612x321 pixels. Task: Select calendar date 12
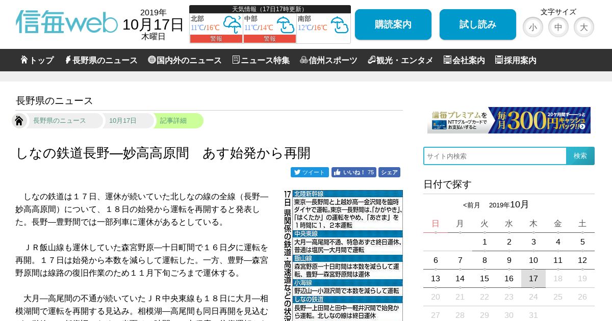coord(582,260)
